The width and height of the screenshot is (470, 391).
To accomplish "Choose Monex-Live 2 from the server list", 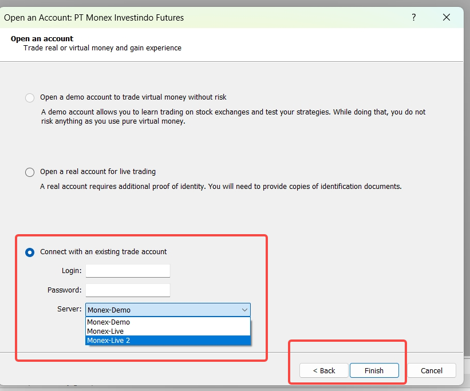I will tap(168, 340).
